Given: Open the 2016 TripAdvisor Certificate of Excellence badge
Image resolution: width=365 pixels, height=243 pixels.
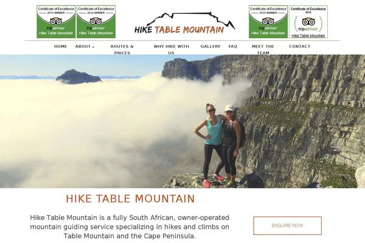Looking at the screenshot, I should coord(308,22).
